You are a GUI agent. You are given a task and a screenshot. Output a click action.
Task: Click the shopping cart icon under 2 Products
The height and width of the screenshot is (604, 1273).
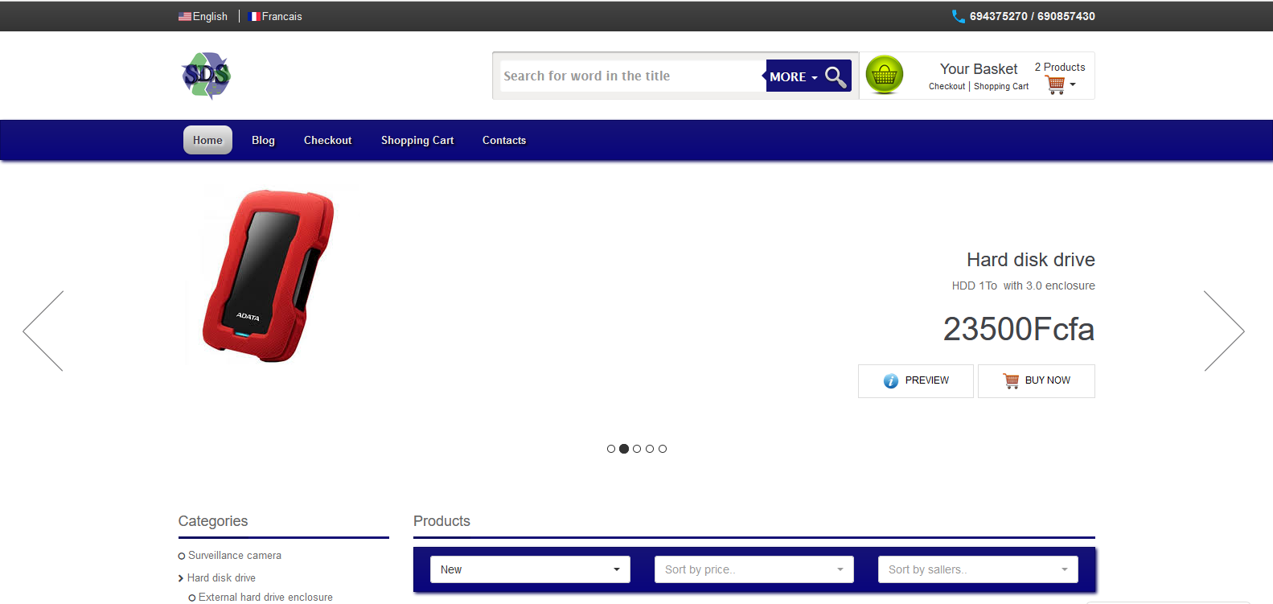click(1056, 85)
